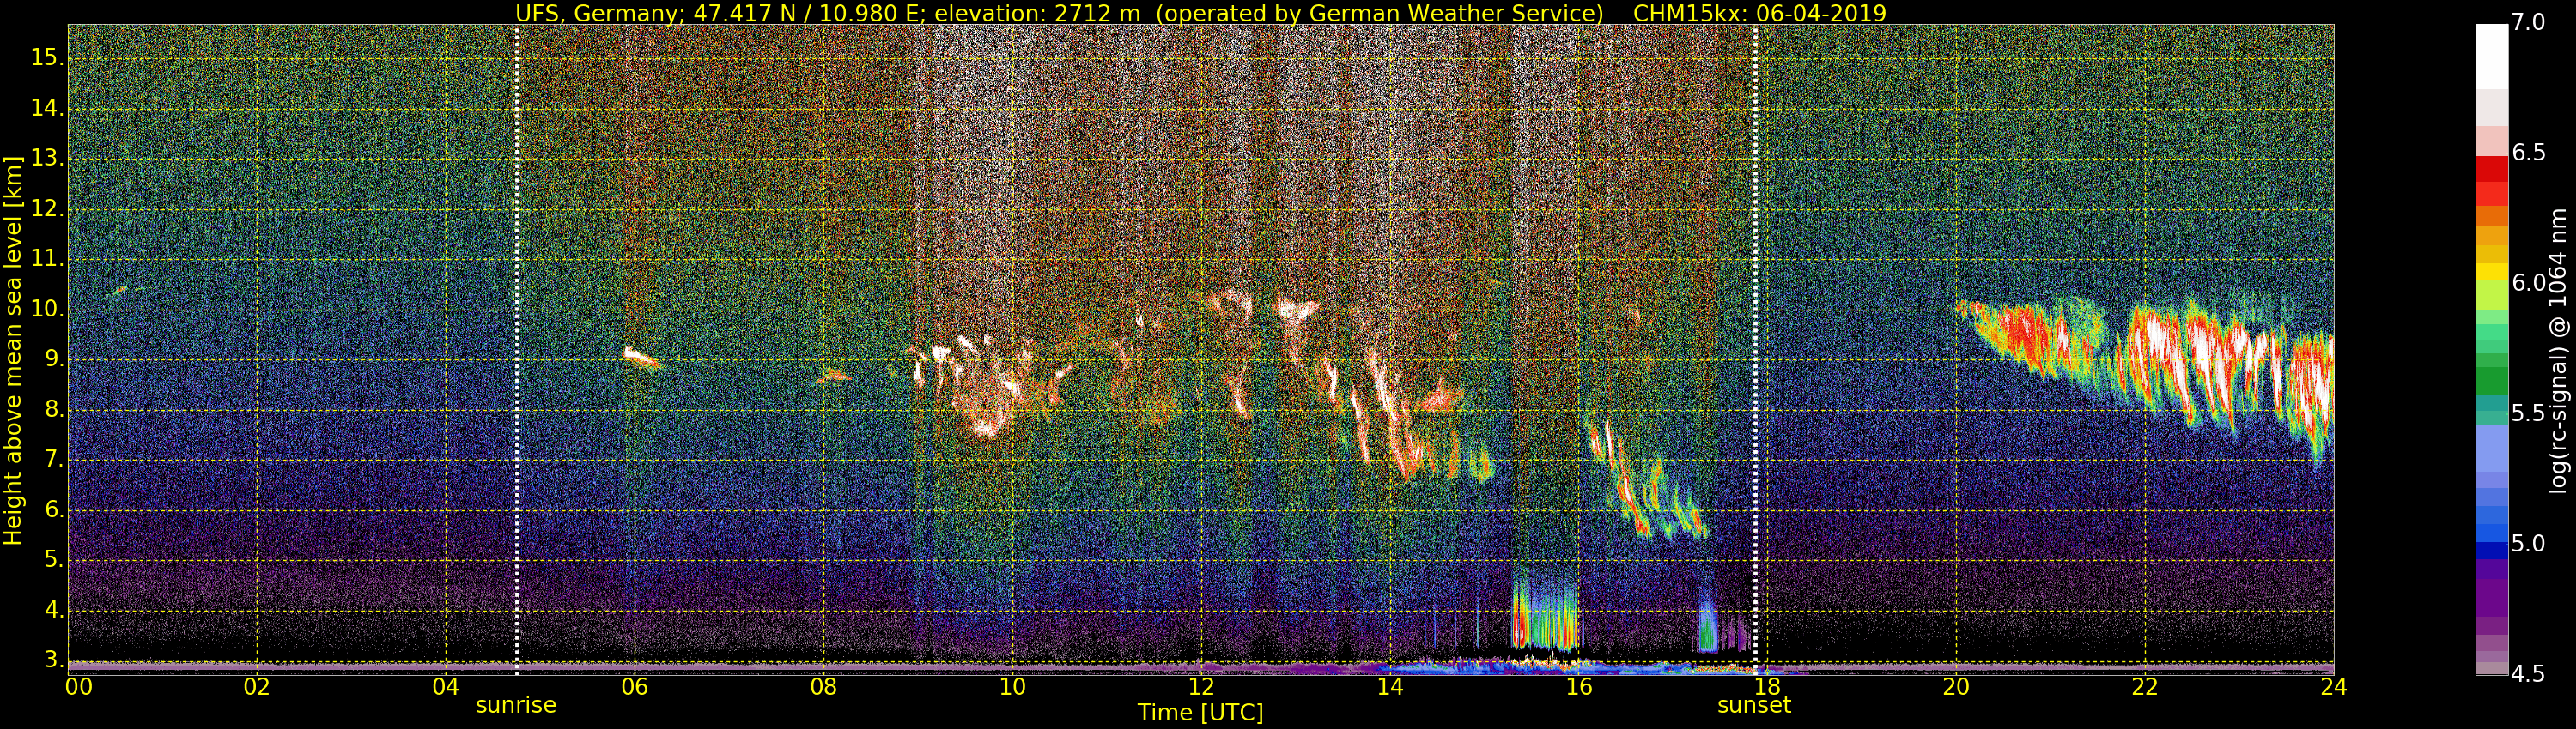This screenshot has width=2576, height=729.
Task: Click time tick label '20'
Action: (1956, 687)
